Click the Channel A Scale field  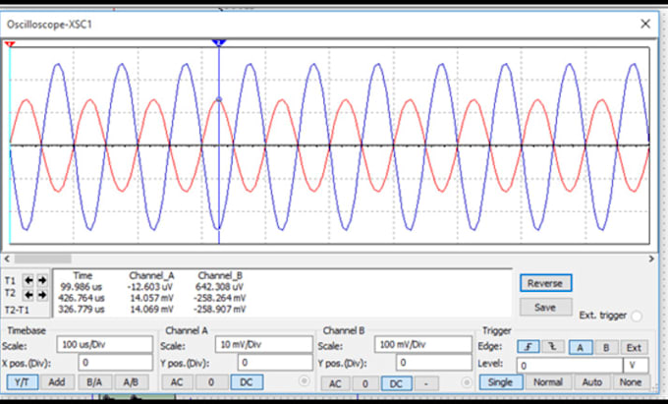coord(263,344)
